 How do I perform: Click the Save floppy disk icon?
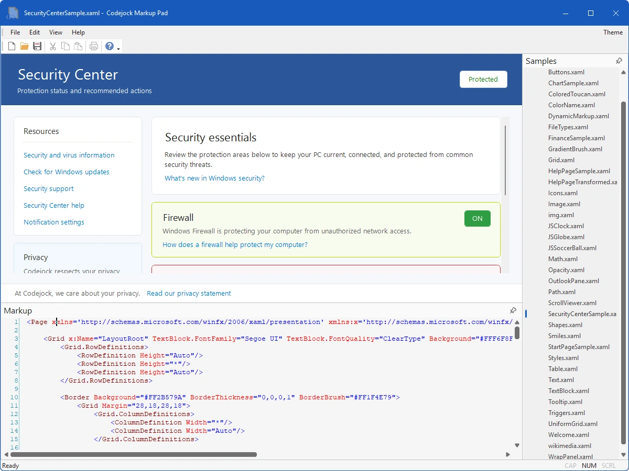click(x=37, y=46)
